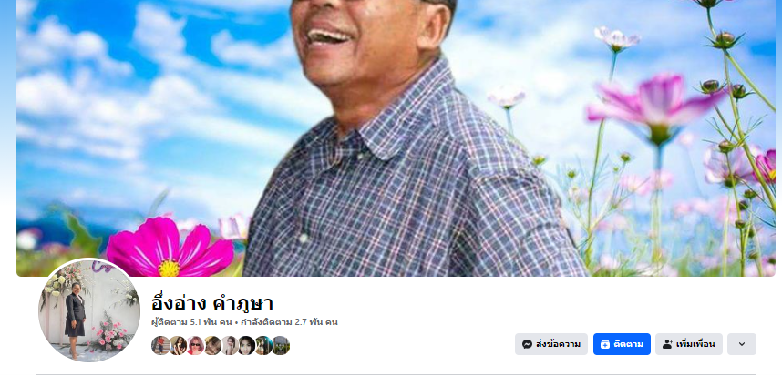Open seventh friend avatar with teal background
Image resolution: width=782 pixels, height=376 pixels.
pos(263,345)
